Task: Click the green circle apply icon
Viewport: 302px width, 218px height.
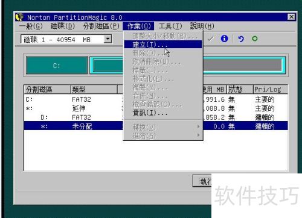Action: 255,39
